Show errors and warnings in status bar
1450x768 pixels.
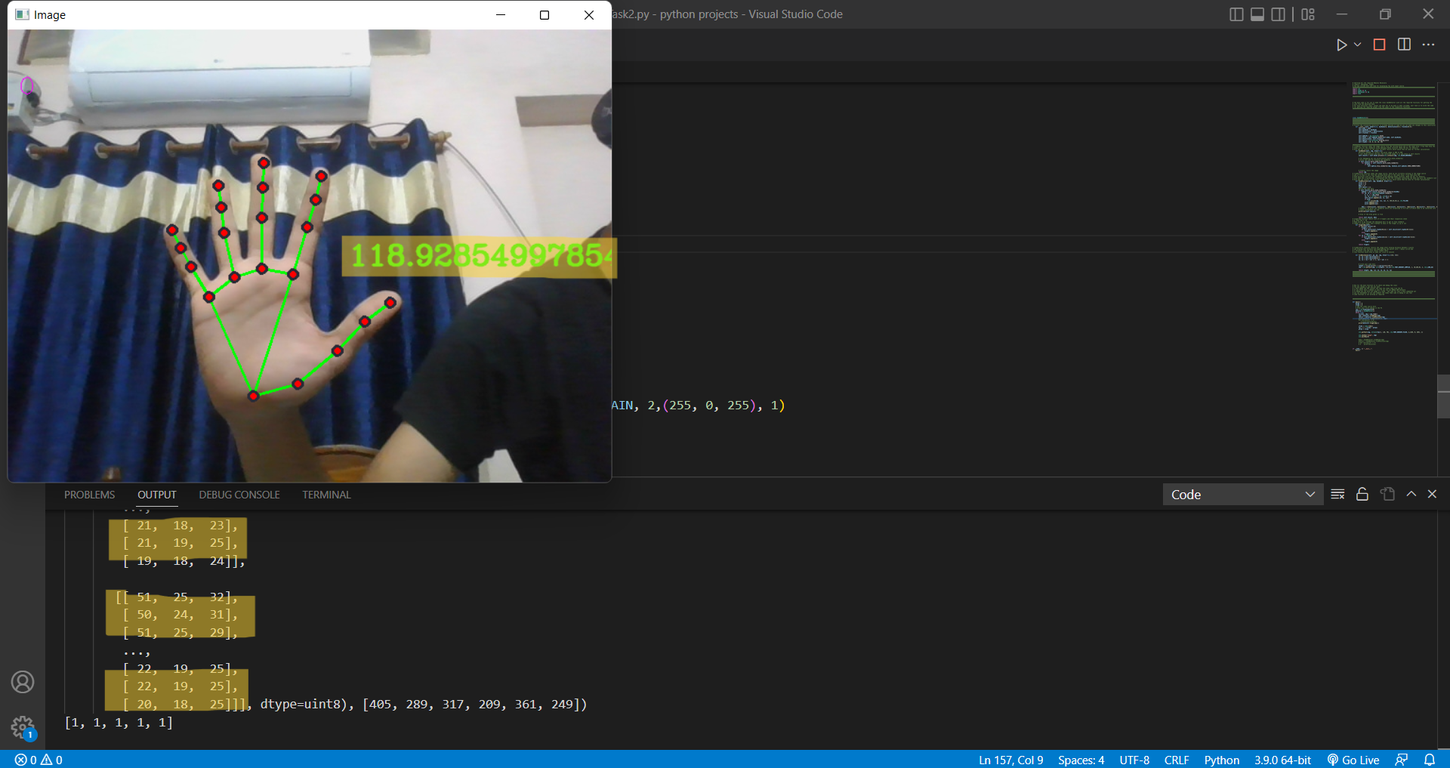click(x=39, y=760)
